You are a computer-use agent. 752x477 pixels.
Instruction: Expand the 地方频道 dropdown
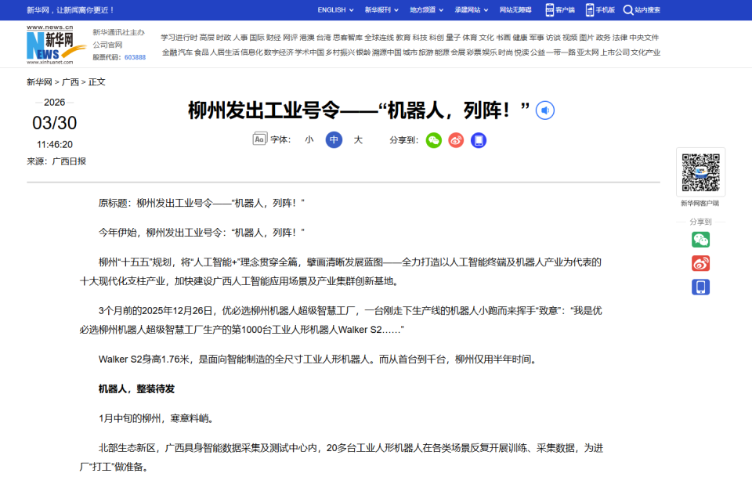pyautogui.click(x=426, y=10)
